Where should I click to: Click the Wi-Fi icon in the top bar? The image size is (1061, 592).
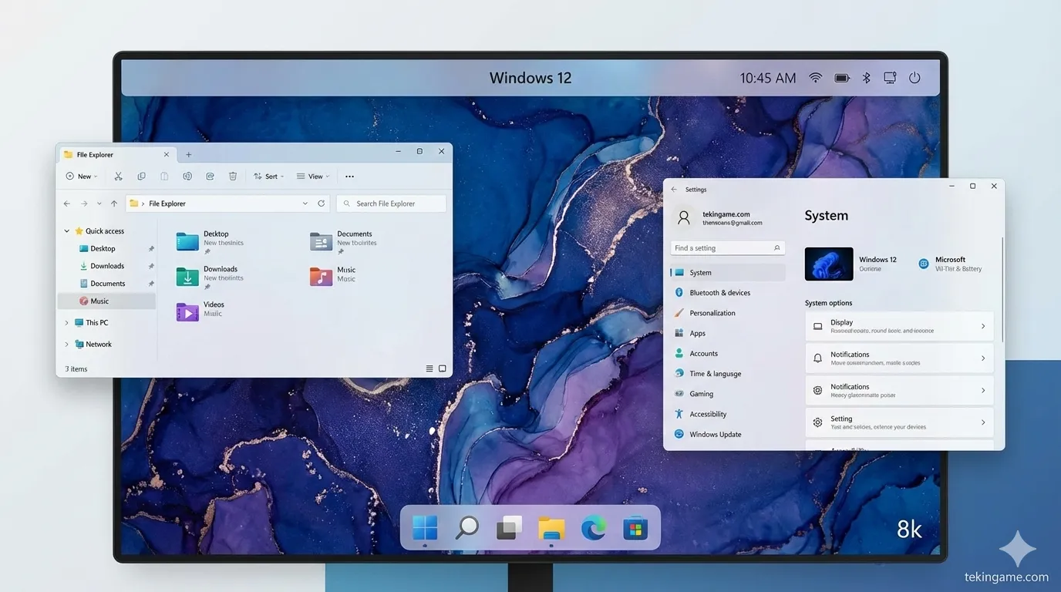tap(815, 78)
